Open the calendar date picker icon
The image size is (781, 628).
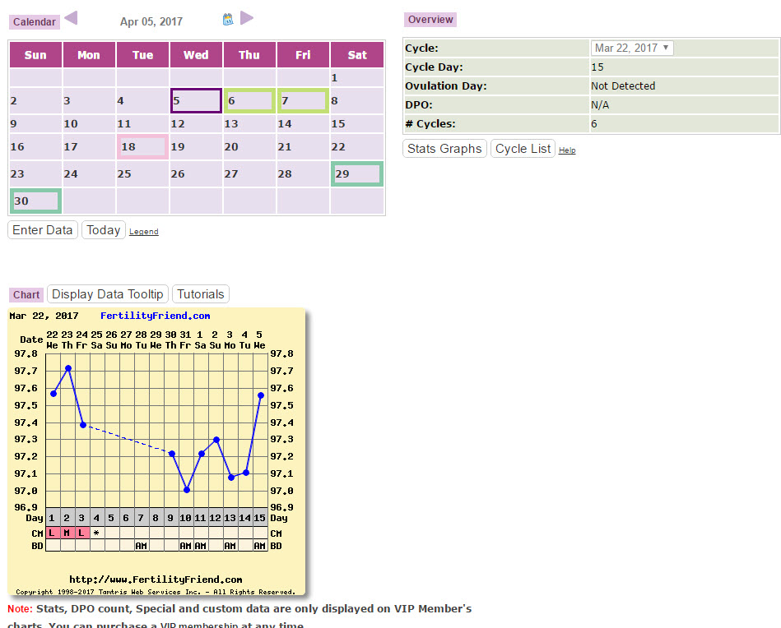pyautogui.click(x=228, y=19)
